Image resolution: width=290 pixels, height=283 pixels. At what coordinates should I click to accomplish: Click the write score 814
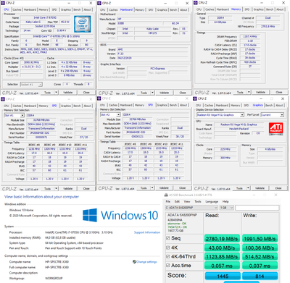tap(260, 276)
